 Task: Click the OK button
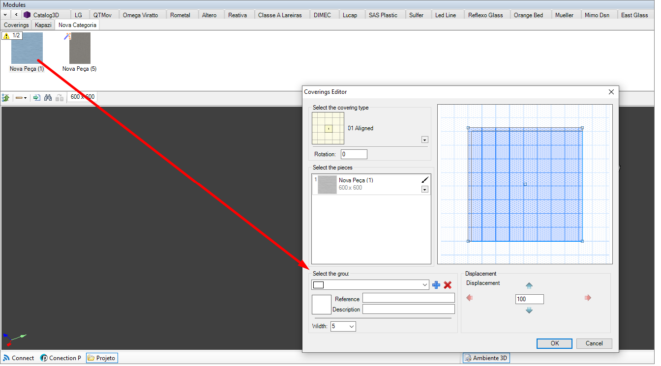click(554, 343)
